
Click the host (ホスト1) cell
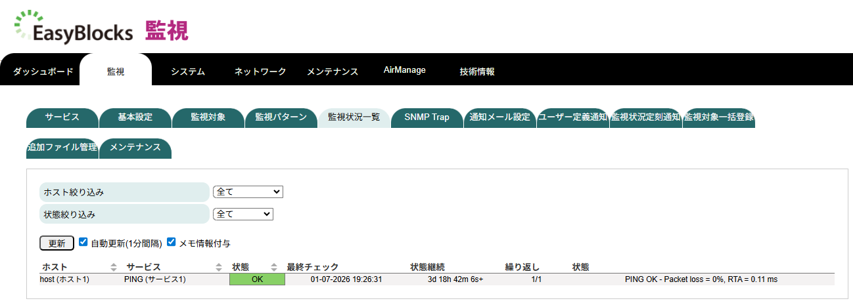(x=64, y=279)
